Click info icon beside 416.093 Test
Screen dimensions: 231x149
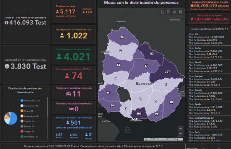coord(7,23)
